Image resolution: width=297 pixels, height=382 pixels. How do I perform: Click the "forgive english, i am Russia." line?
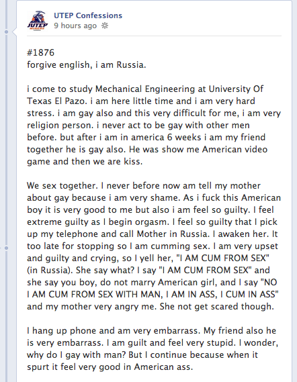point(86,65)
